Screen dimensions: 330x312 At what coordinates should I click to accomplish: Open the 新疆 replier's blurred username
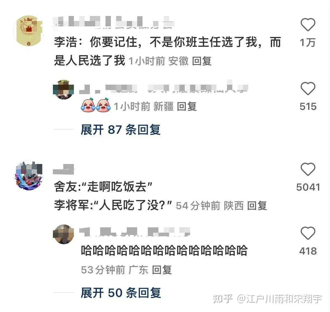[x=164, y=88]
